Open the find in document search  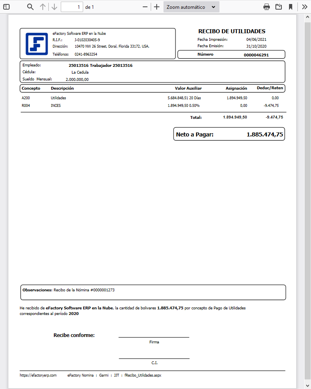tap(30, 7)
